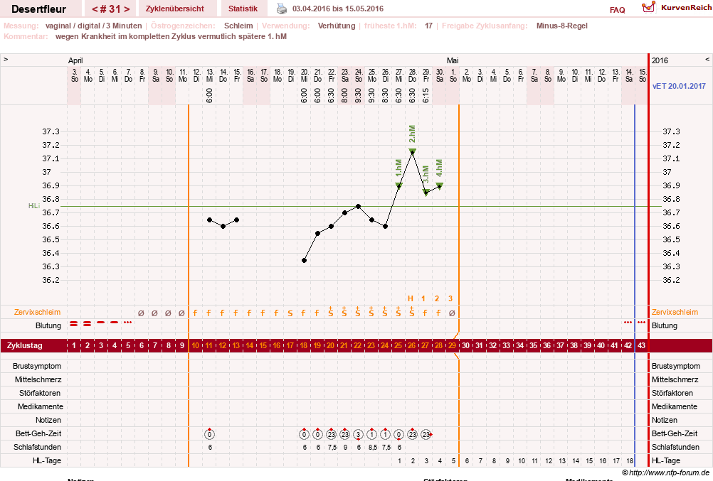Click the date range 03.04.2016 bis 15.05.2016
This screenshot has height=481, width=713.
point(338,9)
